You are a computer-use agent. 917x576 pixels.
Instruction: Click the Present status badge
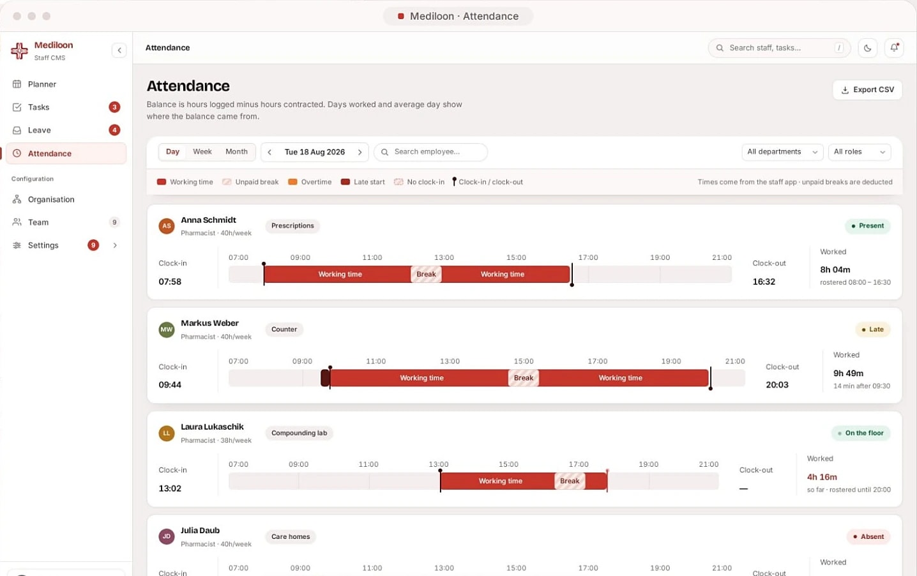click(x=867, y=226)
